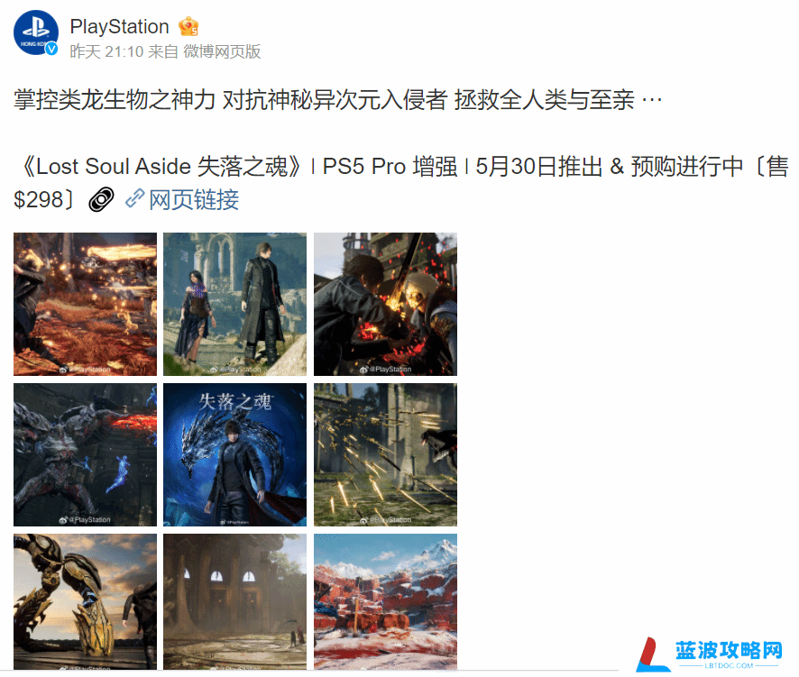Click the blue verified badge on avatar
Screen dimensions: 799x677
51,49
